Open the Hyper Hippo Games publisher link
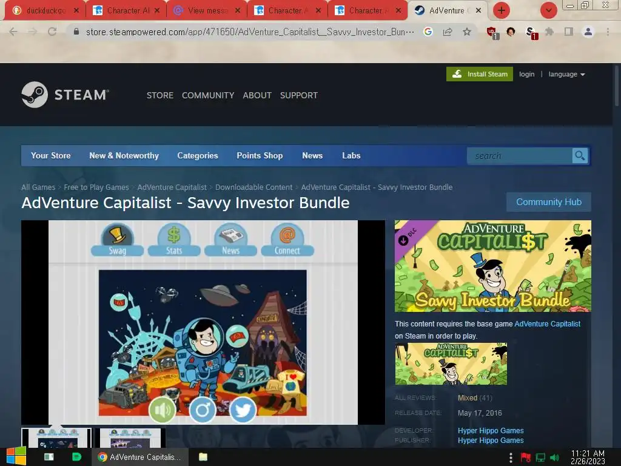Screen dimensions: 621x466 click(x=491, y=441)
